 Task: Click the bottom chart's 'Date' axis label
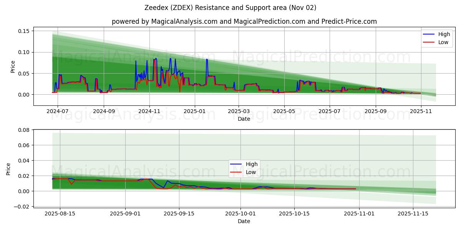[x=244, y=221]
